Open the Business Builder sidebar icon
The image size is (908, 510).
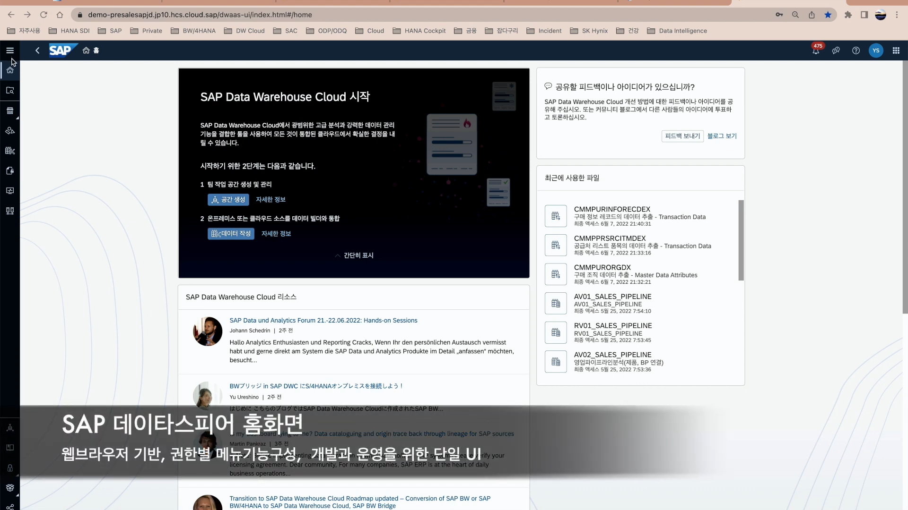click(10, 131)
